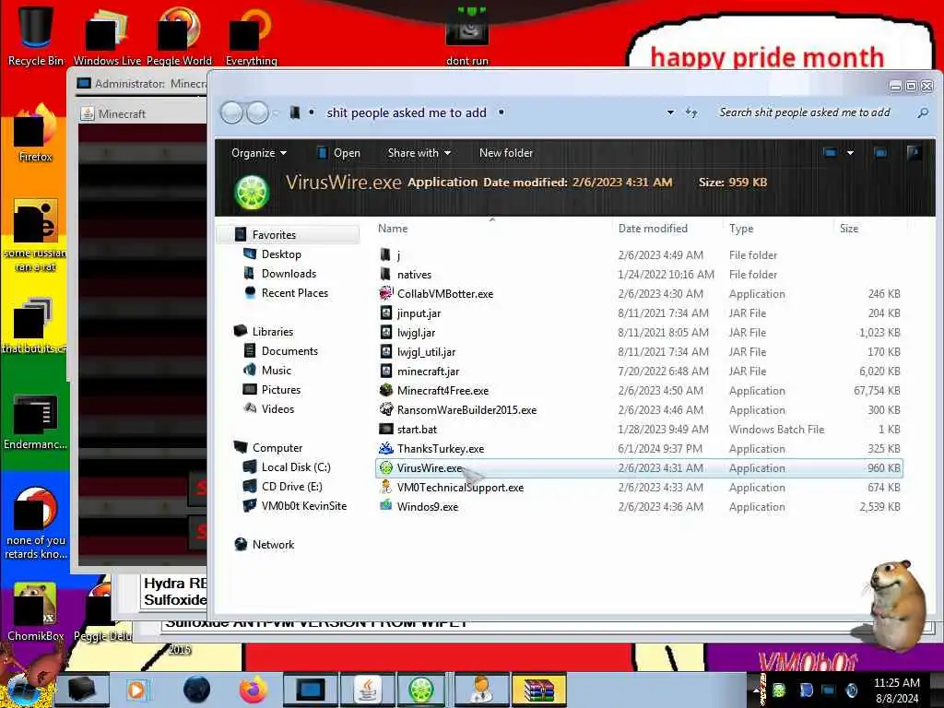This screenshot has width=944, height=708.
Task: Select Network in the navigation pane
Action: coord(273,544)
